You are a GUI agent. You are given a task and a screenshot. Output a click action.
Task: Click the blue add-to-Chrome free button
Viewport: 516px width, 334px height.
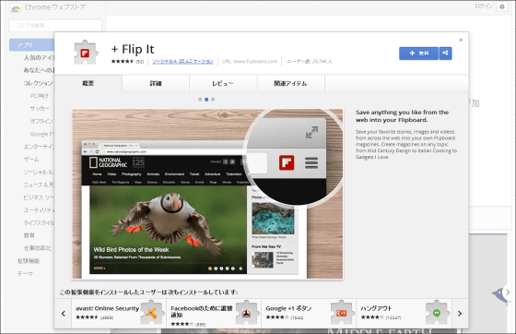418,54
